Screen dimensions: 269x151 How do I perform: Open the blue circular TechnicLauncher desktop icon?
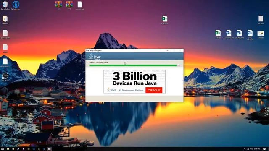(x=16, y=5)
